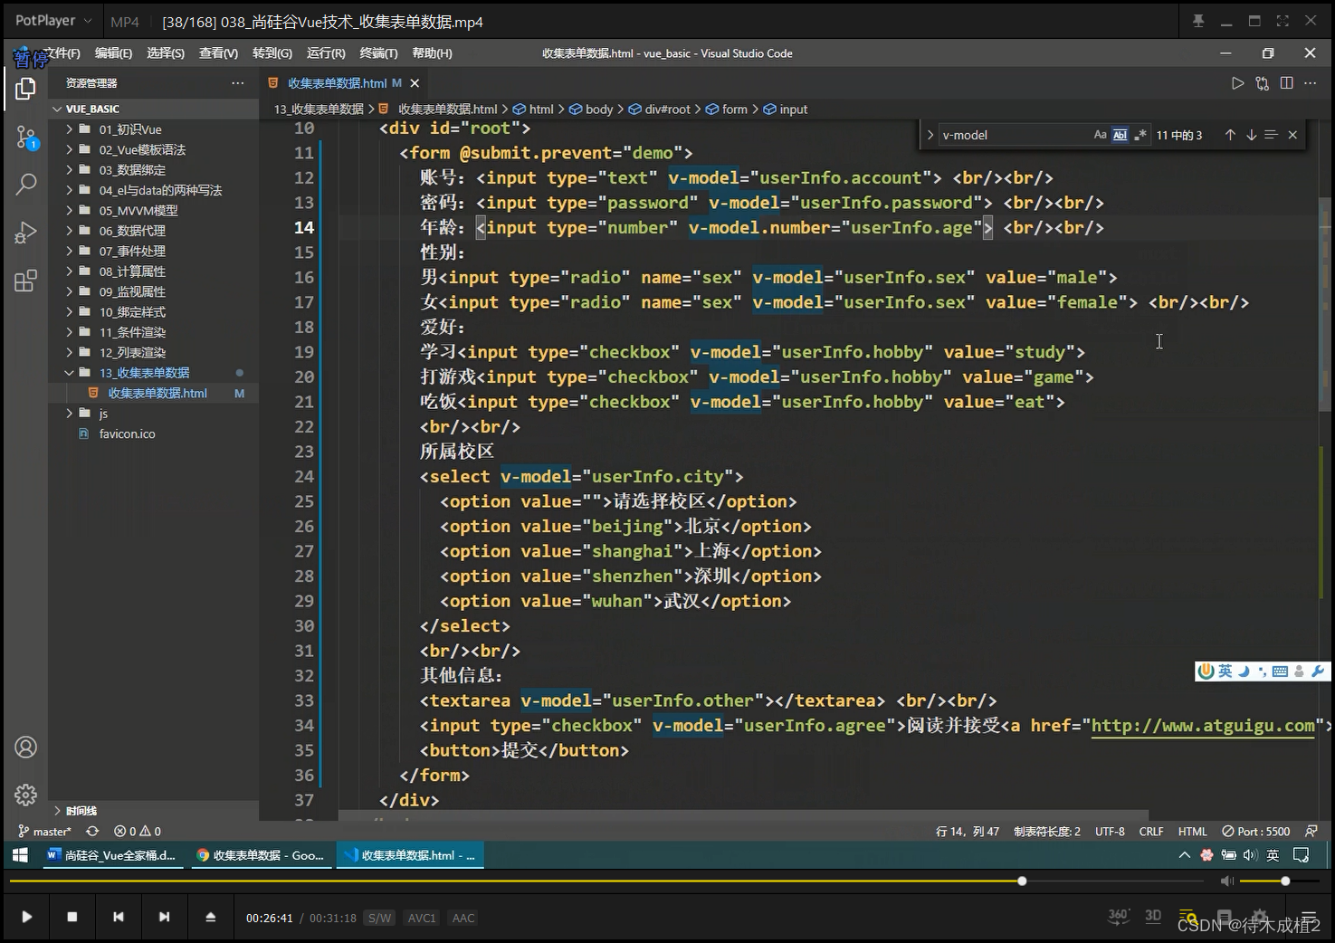This screenshot has width=1335, height=943.
Task: Open the Explorer view in activity bar
Action: 25,89
